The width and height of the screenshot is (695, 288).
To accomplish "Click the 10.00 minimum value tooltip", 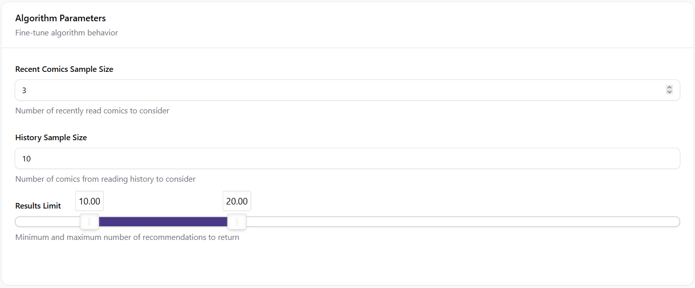I will point(90,201).
